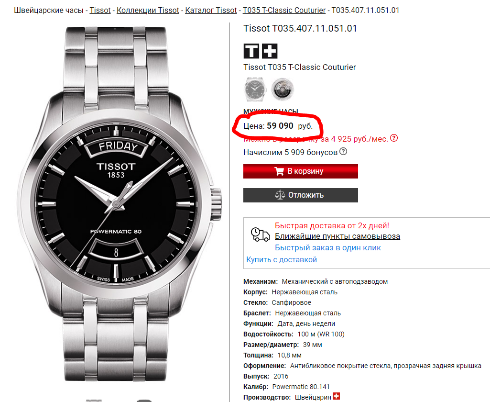Click the Отложить button
The width and height of the screenshot is (490, 402).
(301, 195)
